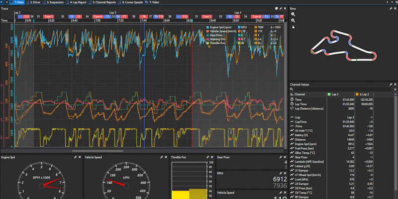The height and width of the screenshot is (199, 398).
Task: Open the Trace panel color palette icon
Action: point(277,8)
